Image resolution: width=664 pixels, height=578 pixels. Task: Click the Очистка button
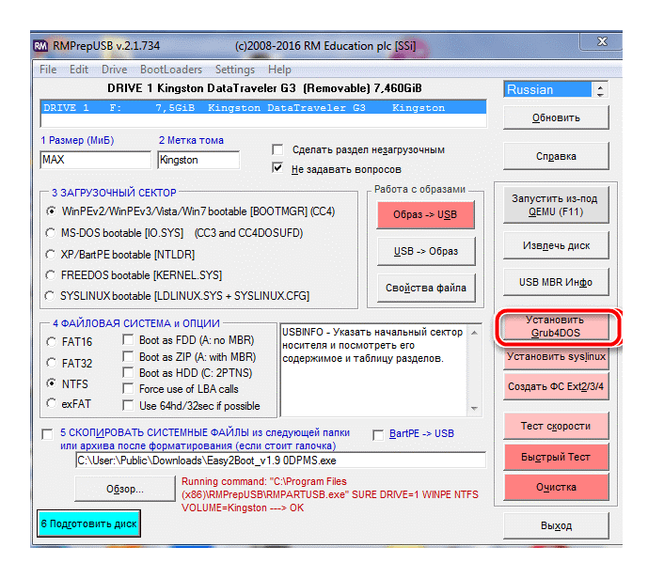(x=556, y=487)
